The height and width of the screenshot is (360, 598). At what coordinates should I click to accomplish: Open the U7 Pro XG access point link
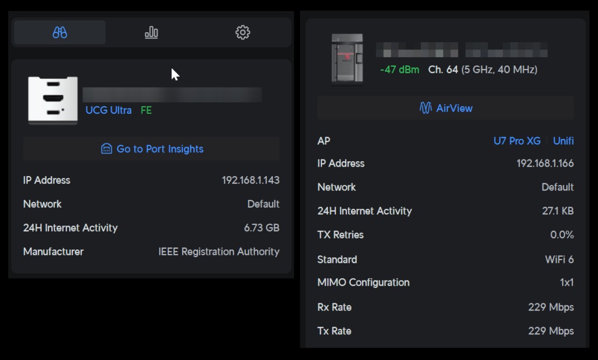[x=517, y=141]
